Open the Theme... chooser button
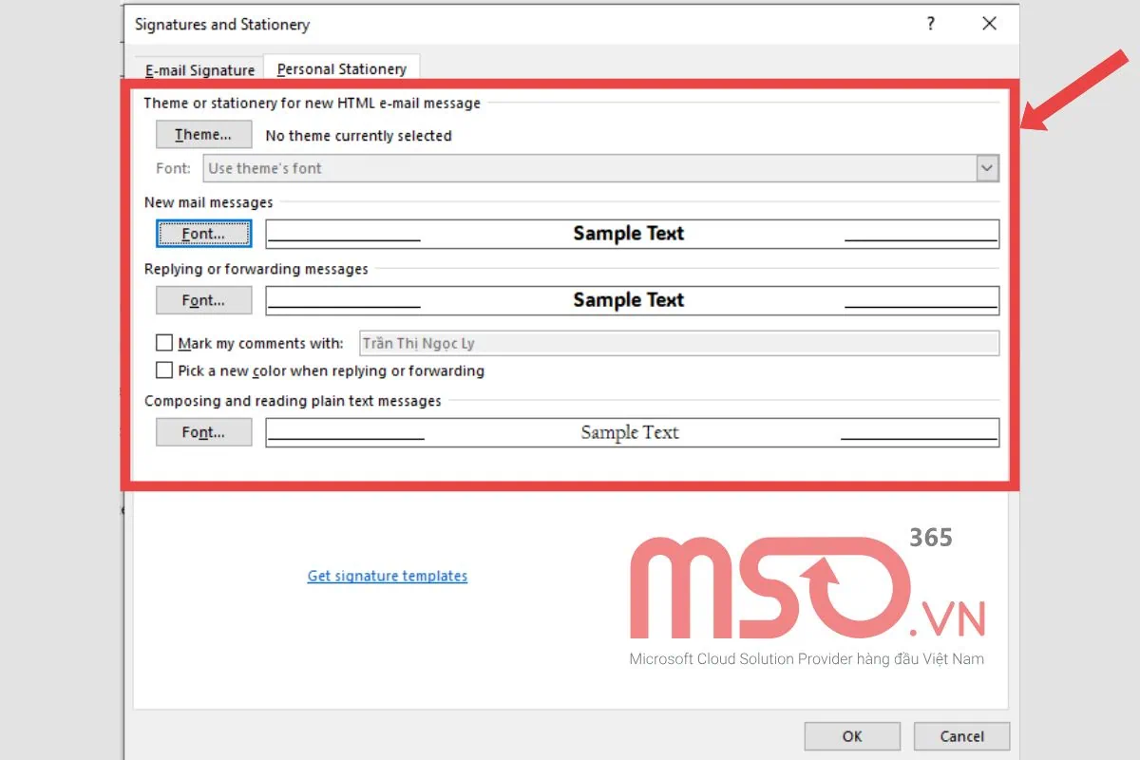 coord(203,135)
